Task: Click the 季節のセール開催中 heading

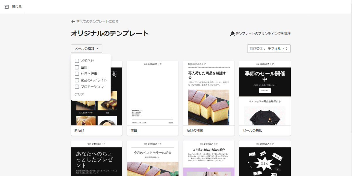Action: (265, 76)
